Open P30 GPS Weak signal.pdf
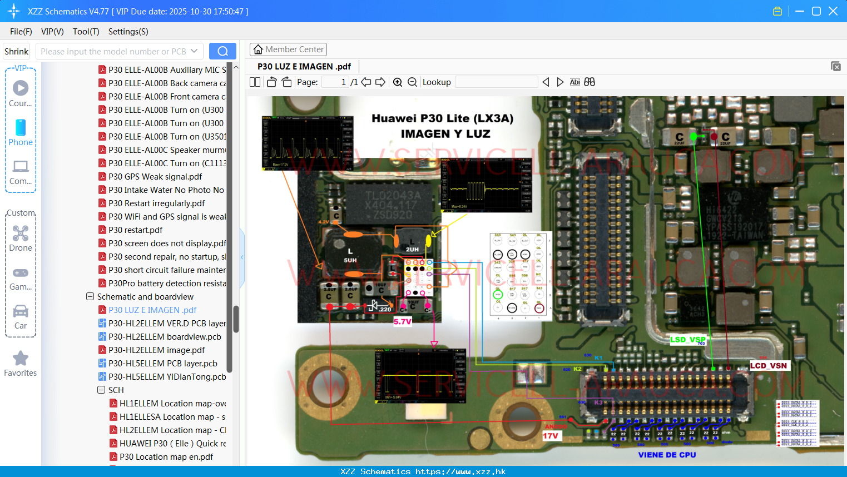Image resolution: width=847 pixels, height=477 pixels. 150,176
